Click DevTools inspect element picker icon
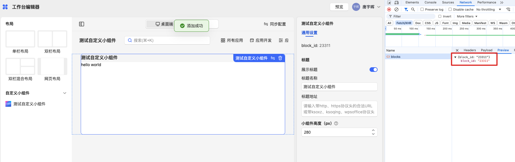The width and height of the screenshot is (515, 162). click(389, 3)
